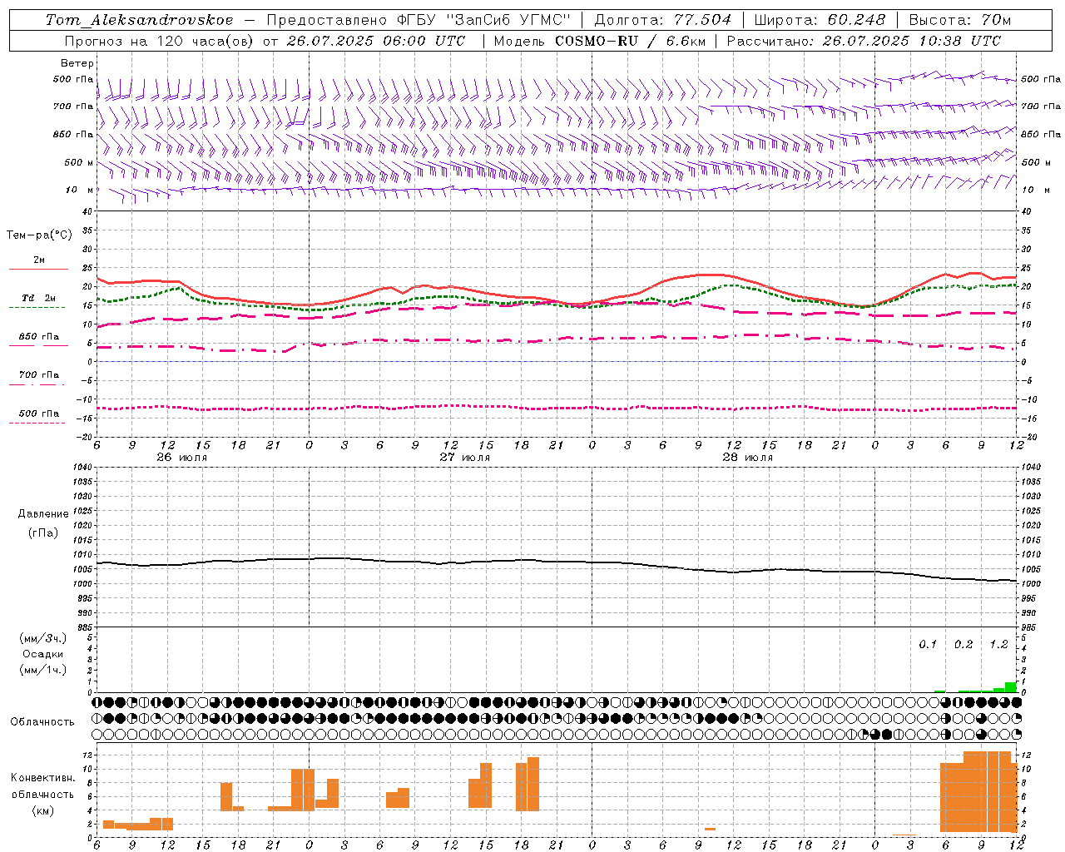Click the 'Давление' pressure chart label
This screenshot has height=852, width=1065.
pos(43,514)
